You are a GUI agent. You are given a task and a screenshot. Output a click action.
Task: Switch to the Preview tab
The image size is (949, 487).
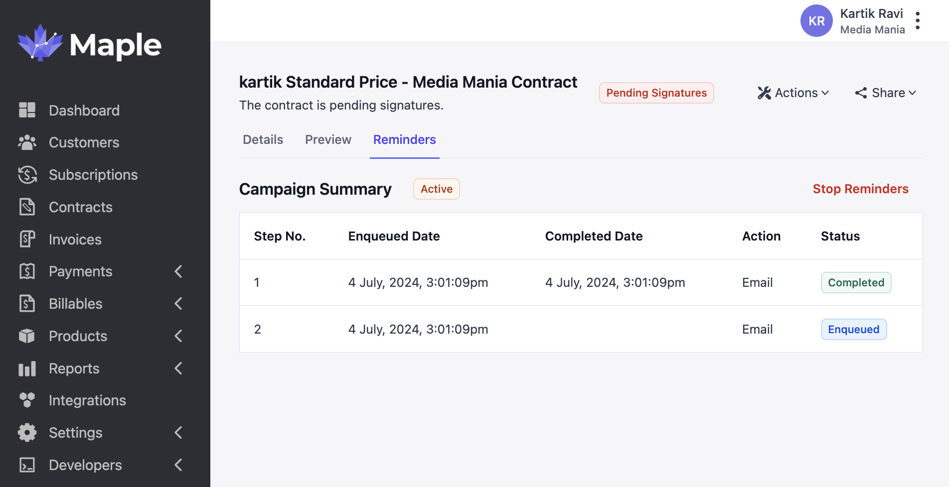(328, 140)
